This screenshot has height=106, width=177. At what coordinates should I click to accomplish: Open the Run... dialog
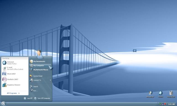point(40,91)
